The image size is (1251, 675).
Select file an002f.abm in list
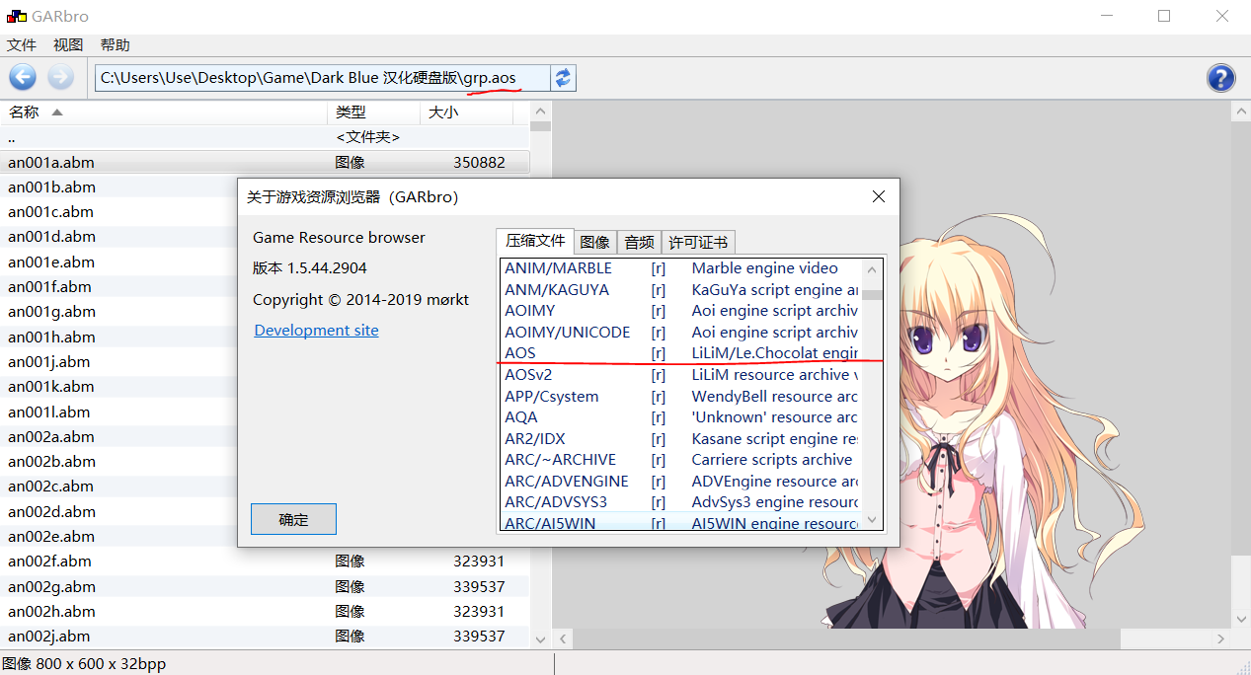[x=49, y=562]
